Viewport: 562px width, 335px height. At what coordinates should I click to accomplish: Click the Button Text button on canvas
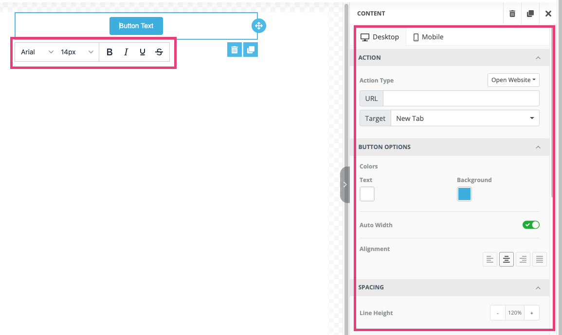(x=136, y=26)
